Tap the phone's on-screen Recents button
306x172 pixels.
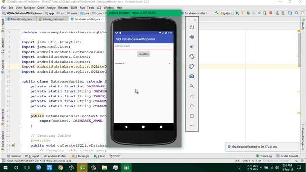tap(161, 127)
